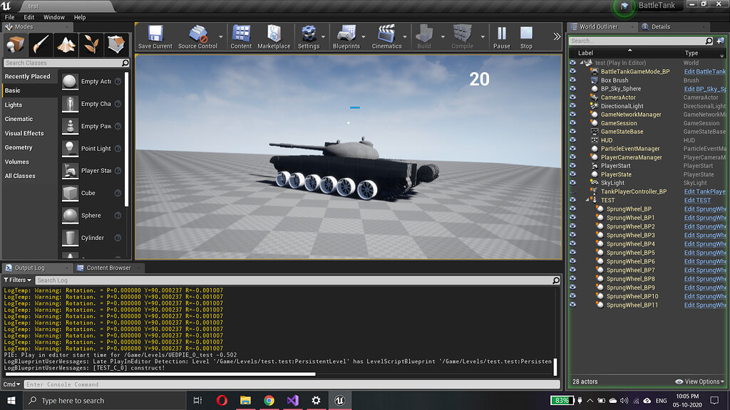Click the Save Current toolbar icon
The image size is (730, 410).
[x=155, y=34]
